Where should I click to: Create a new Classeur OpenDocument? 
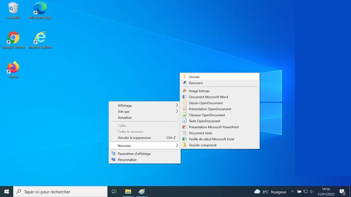[220, 115]
